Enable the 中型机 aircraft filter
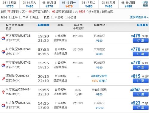149x113 pixels. pyautogui.click(x=53, y=17)
